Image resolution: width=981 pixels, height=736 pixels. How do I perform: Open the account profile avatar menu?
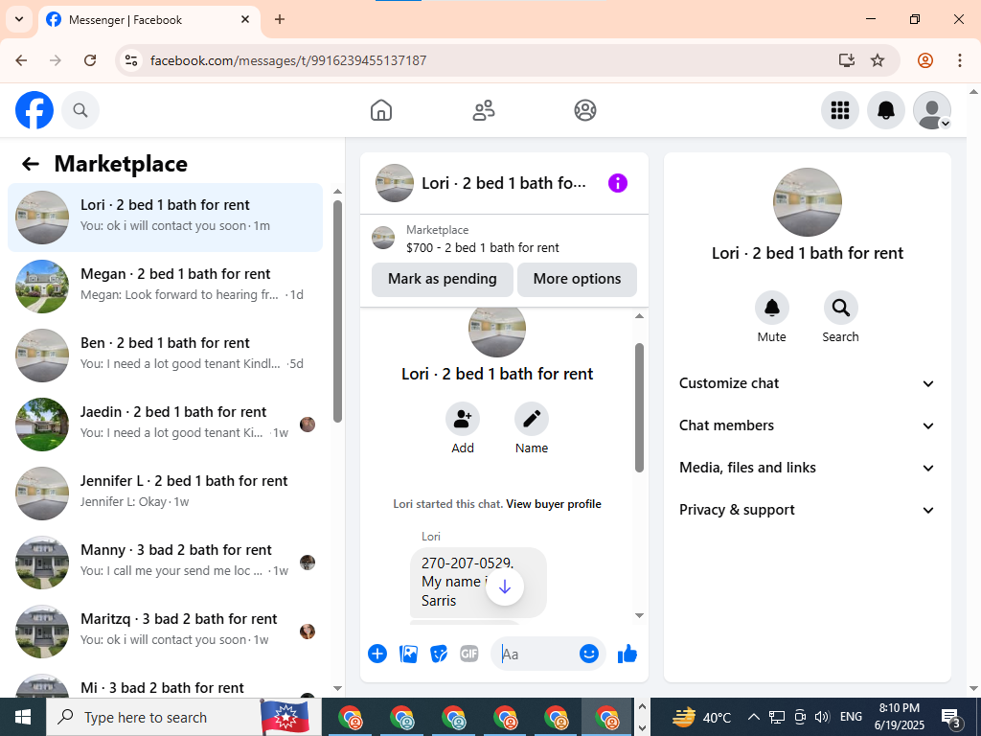931,110
